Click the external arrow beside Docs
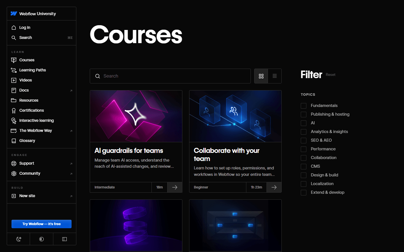 [71, 90]
